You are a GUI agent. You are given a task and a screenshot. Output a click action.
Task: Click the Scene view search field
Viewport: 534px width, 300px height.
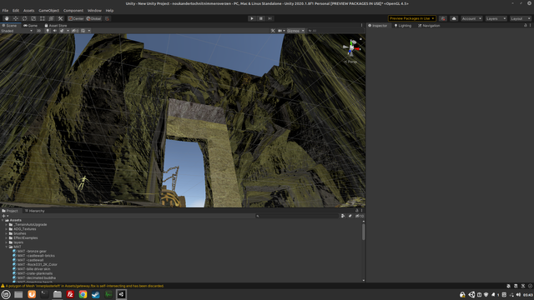[335, 31]
